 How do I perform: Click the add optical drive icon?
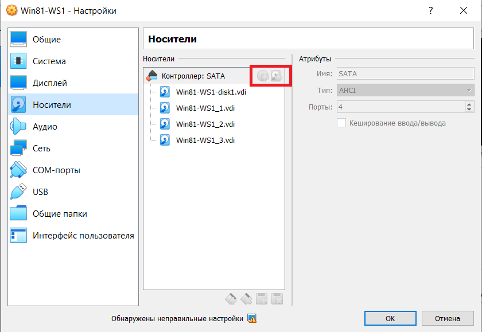click(263, 76)
